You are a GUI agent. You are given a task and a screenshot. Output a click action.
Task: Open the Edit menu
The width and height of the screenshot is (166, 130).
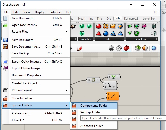point(16,12)
